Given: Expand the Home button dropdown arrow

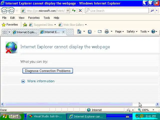Looking at the screenshot, I should (x=84, y=31).
